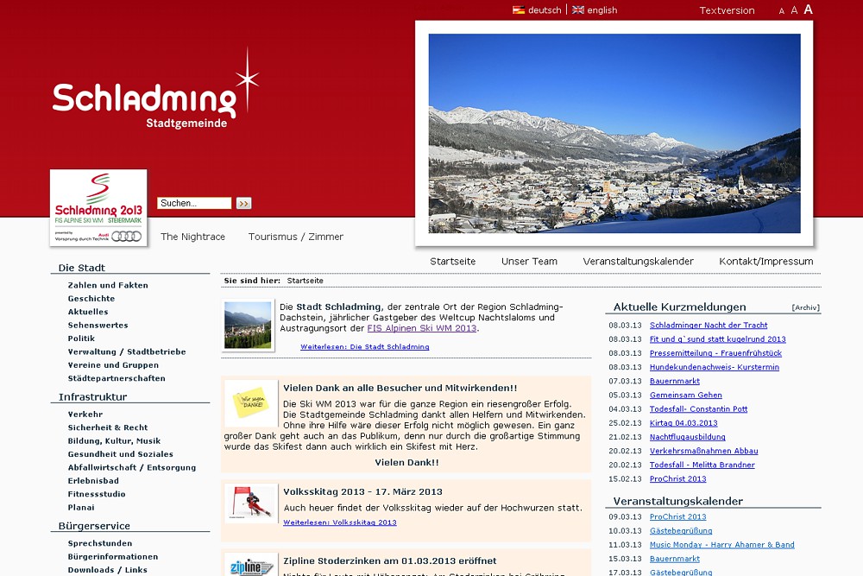Image resolution: width=863 pixels, height=576 pixels.
Task: Open Downloads / Links in sidebar
Action: click(107, 570)
